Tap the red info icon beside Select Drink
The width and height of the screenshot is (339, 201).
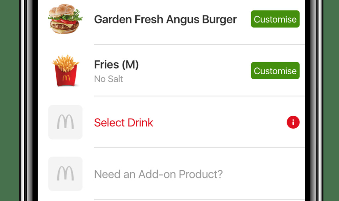[293, 122]
